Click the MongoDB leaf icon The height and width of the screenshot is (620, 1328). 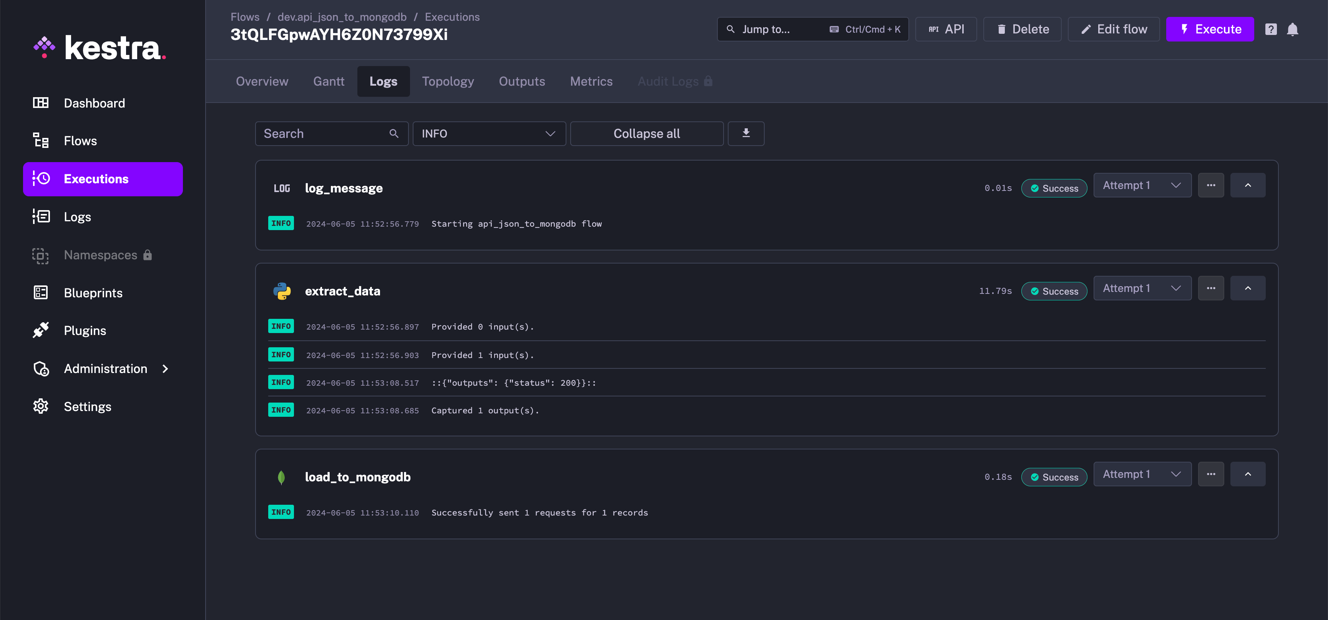(282, 477)
